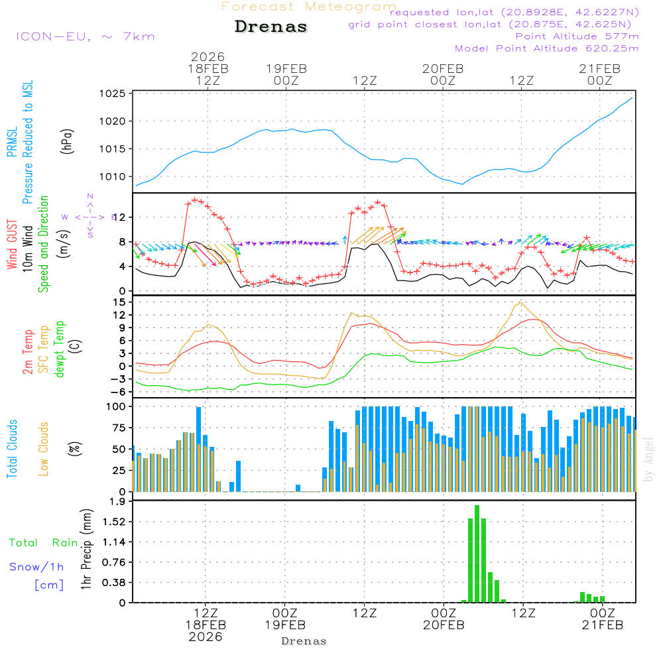Viewport: 663px width, 663px height.
Task: Click the blue Total Clouds legend label
Action: click(x=13, y=449)
